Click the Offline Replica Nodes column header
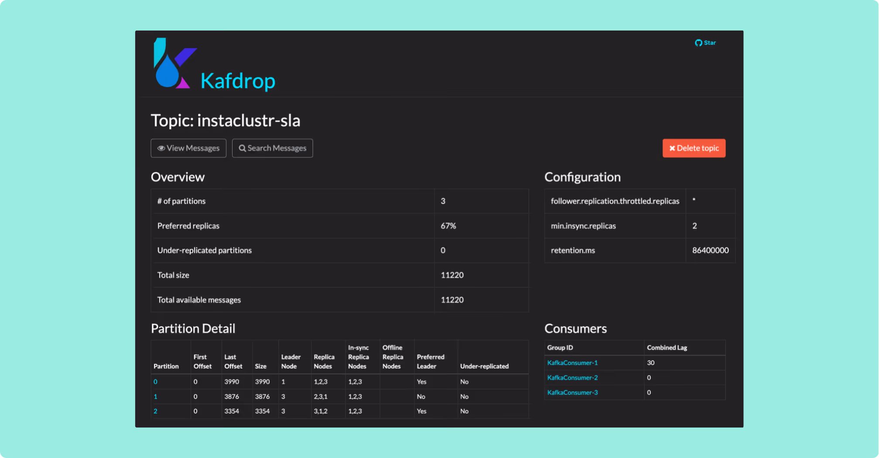Screen dimensions: 879x458 tap(393, 357)
